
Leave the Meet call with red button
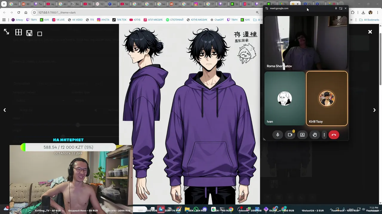point(334,135)
